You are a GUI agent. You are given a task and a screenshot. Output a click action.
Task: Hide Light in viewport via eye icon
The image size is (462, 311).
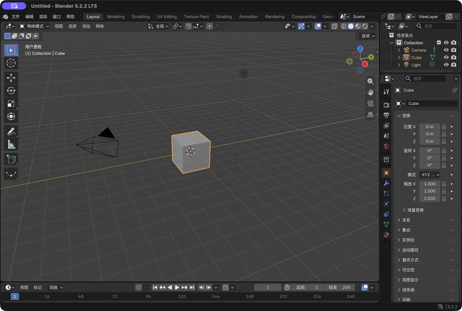[446, 65]
